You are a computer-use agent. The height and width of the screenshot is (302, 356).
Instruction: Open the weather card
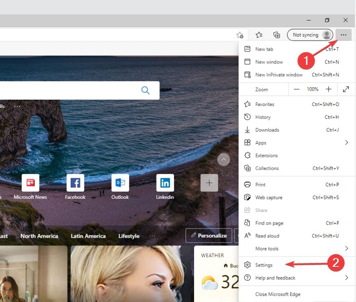pyautogui.click(x=216, y=274)
